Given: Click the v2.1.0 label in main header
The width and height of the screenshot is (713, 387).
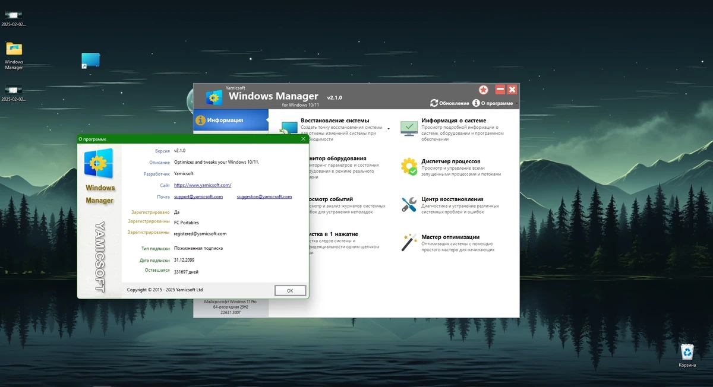Looking at the screenshot, I should 335,97.
